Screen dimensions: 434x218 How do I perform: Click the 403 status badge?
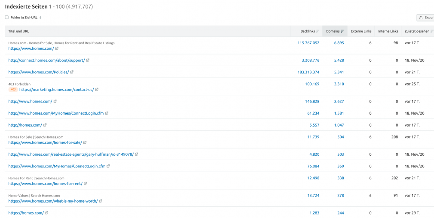[13, 90]
